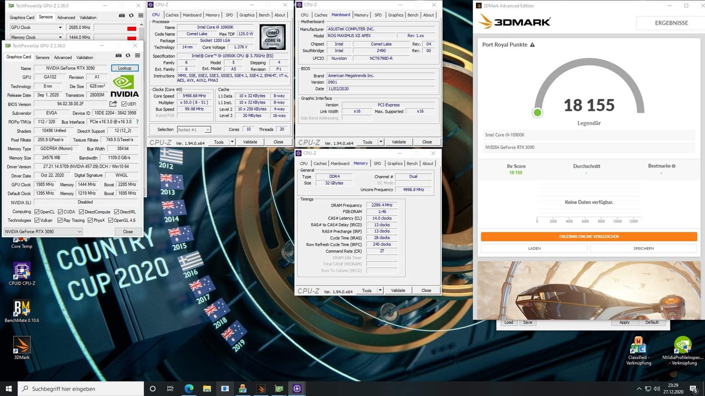Screen dimensions: 705x396
Task: Click the Apply button behind 3DMark window
Action: pyautogui.click(x=624, y=323)
